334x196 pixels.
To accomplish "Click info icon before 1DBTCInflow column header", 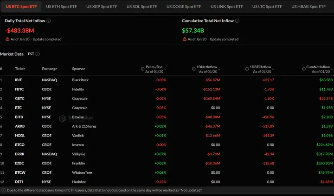I will click(x=246, y=68).
